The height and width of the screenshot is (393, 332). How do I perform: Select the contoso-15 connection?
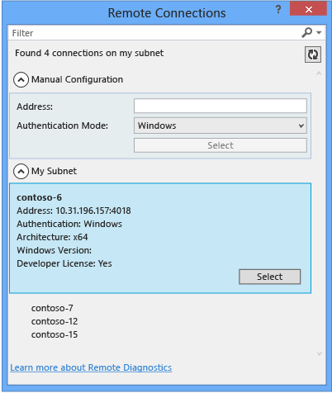tap(55, 334)
